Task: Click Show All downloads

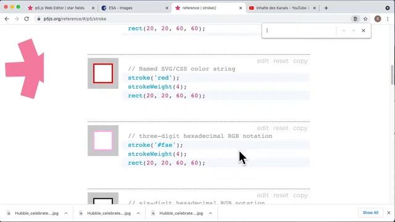Action: (x=370, y=213)
